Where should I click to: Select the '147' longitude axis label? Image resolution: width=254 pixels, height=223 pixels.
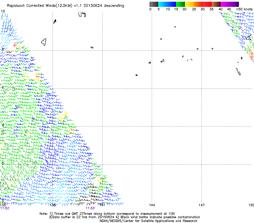pyautogui.click(x=202, y=205)
